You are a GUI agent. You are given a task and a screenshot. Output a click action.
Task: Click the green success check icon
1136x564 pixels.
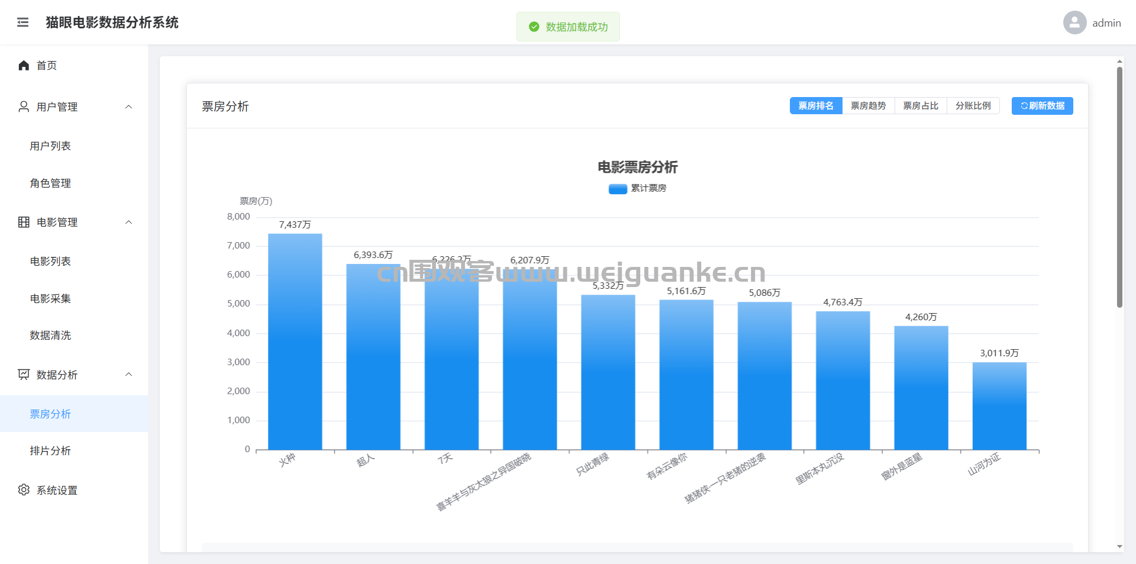tap(534, 27)
